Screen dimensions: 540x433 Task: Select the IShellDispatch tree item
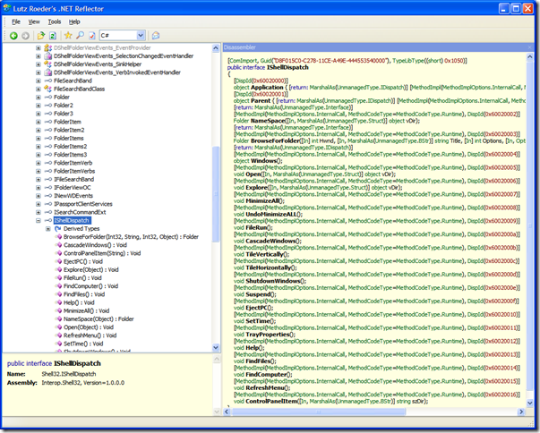pos(72,220)
